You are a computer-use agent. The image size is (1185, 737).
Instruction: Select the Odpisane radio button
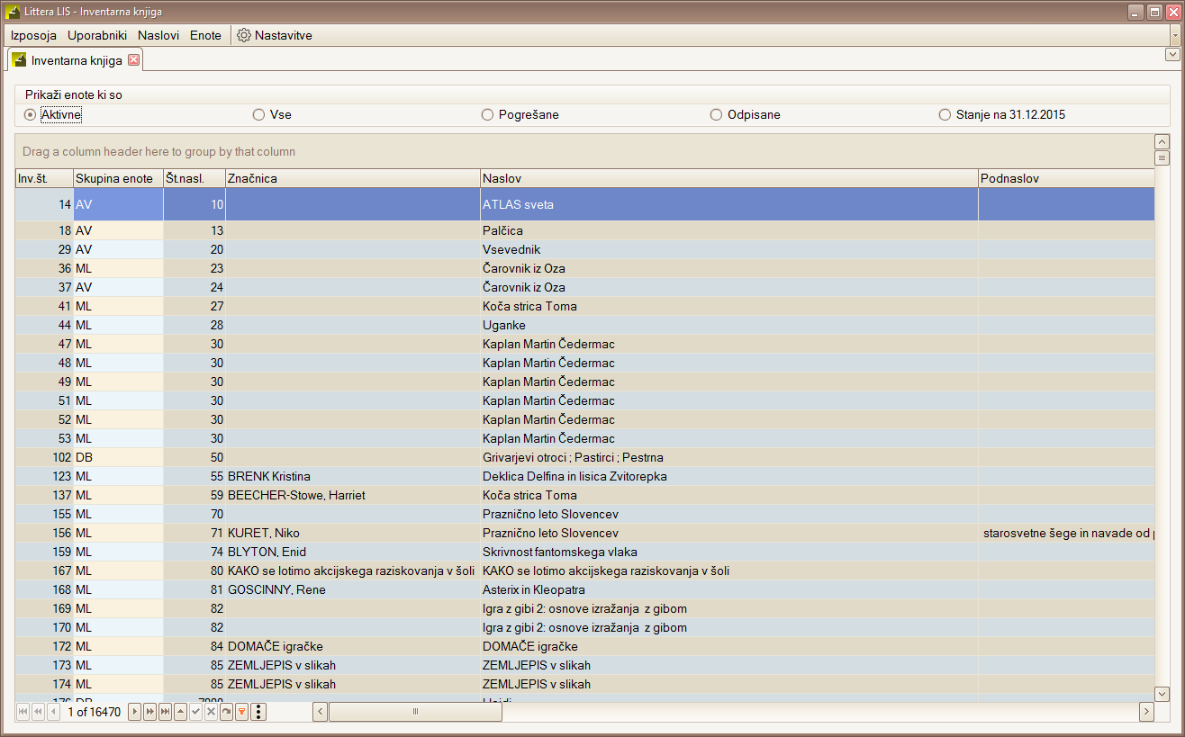coord(716,114)
